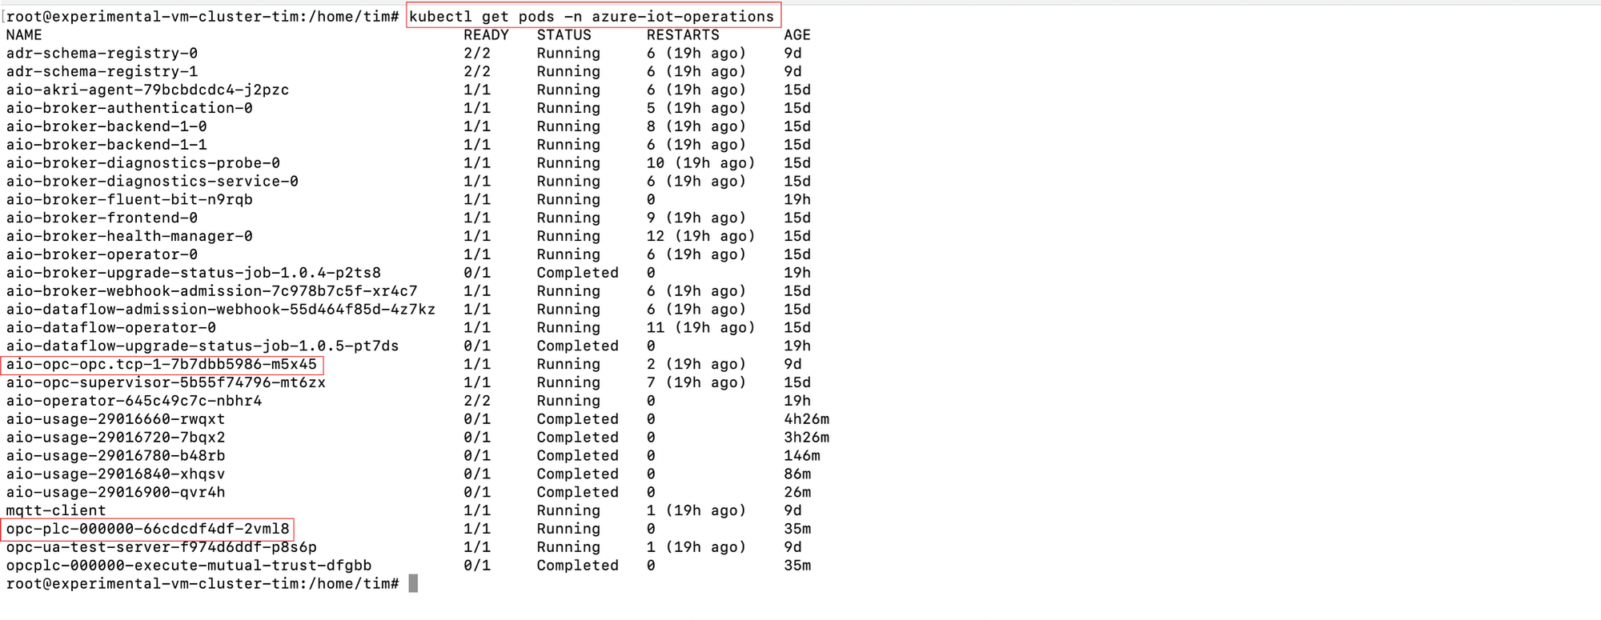Click 0/1 ready value for opcplc-000000 row
Screen dimensions: 1601x620
(x=477, y=566)
